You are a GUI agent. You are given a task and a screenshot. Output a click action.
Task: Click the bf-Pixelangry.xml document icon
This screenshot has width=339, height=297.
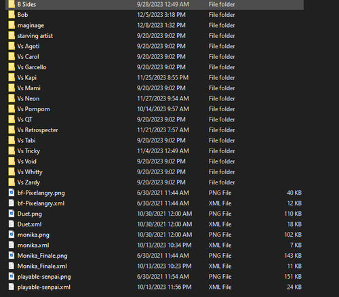coord(12,203)
